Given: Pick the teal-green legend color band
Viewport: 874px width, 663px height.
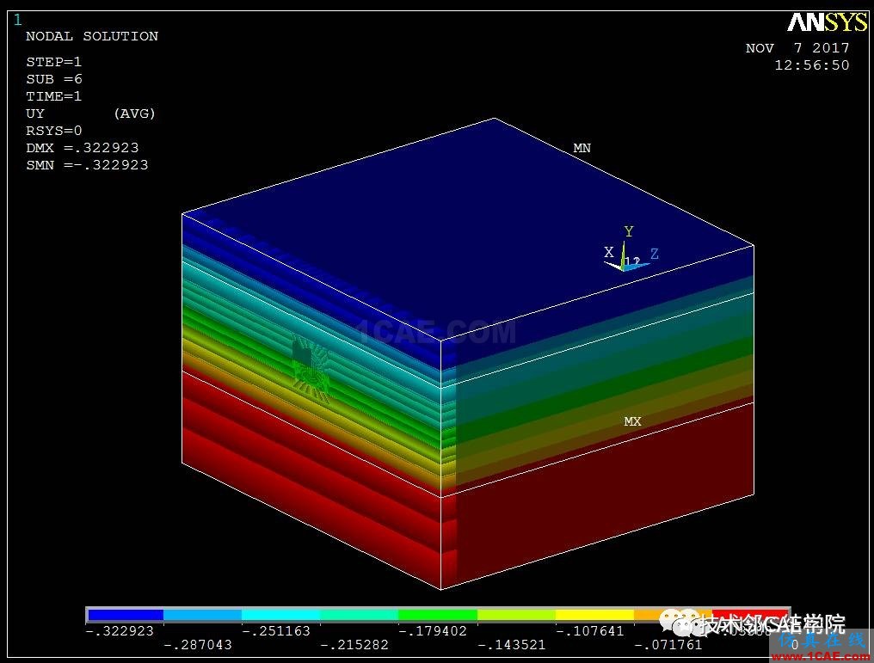Looking at the screenshot, I should (360, 615).
